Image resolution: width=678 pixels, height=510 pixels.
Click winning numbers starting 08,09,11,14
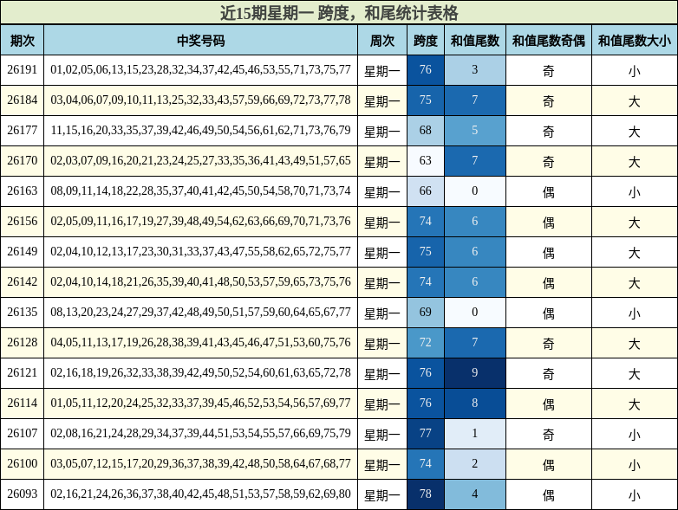click(200, 190)
